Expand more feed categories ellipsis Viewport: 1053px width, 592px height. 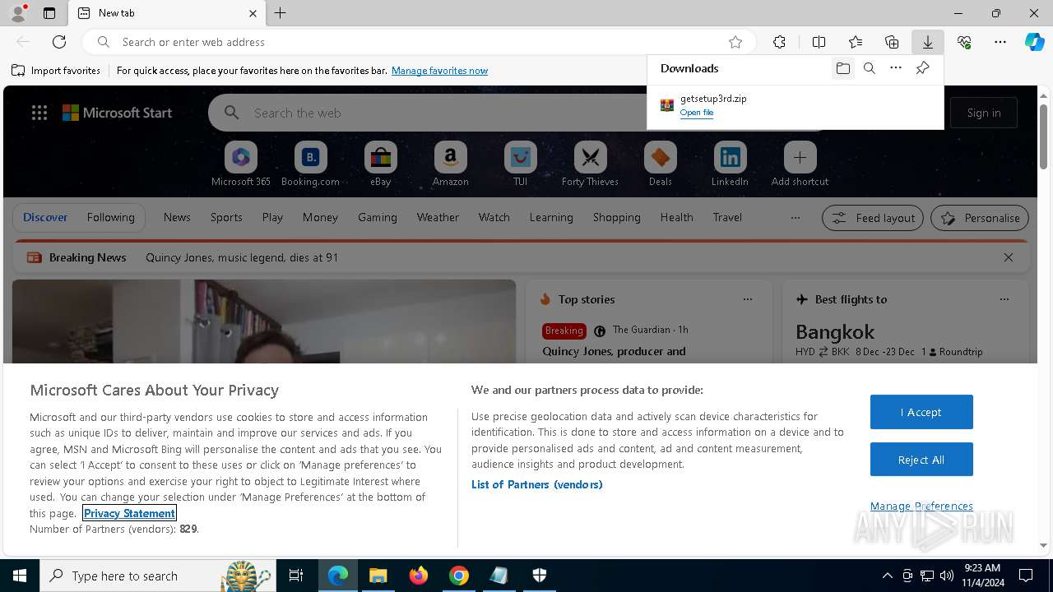(x=795, y=218)
